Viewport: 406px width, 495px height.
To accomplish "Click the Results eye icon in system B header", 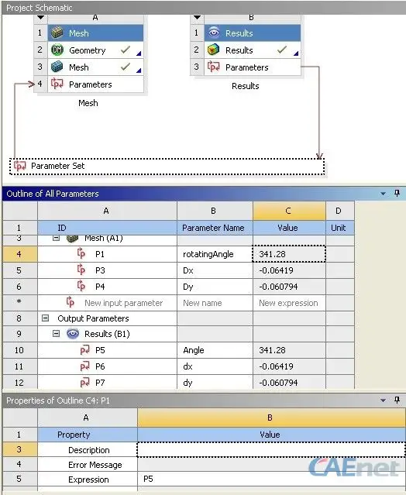I will (x=214, y=33).
